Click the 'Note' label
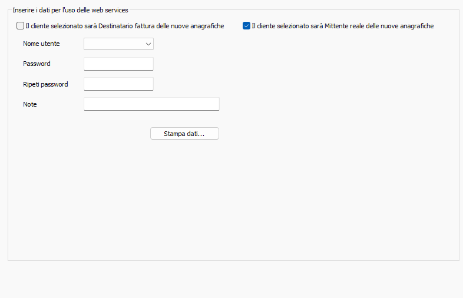This screenshot has width=463, height=298. tap(30, 104)
